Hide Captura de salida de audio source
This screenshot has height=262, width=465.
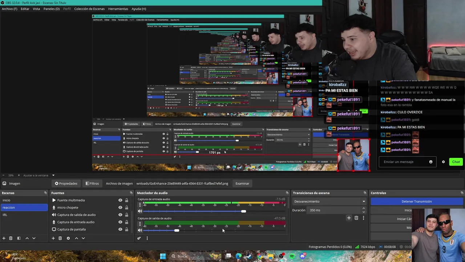(120, 215)
